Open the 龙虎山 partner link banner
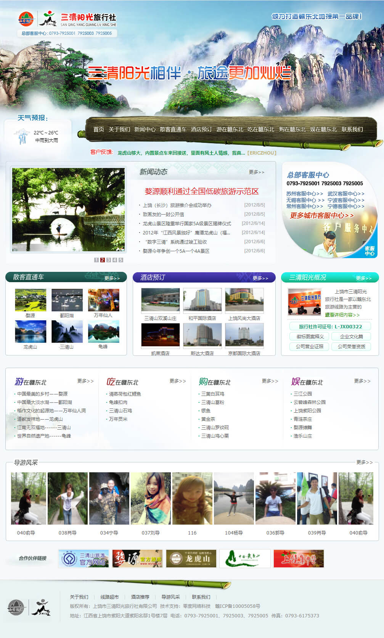 point(191,559)
